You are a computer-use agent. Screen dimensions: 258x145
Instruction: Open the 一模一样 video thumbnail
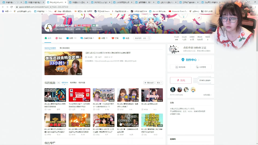point(128,95)
